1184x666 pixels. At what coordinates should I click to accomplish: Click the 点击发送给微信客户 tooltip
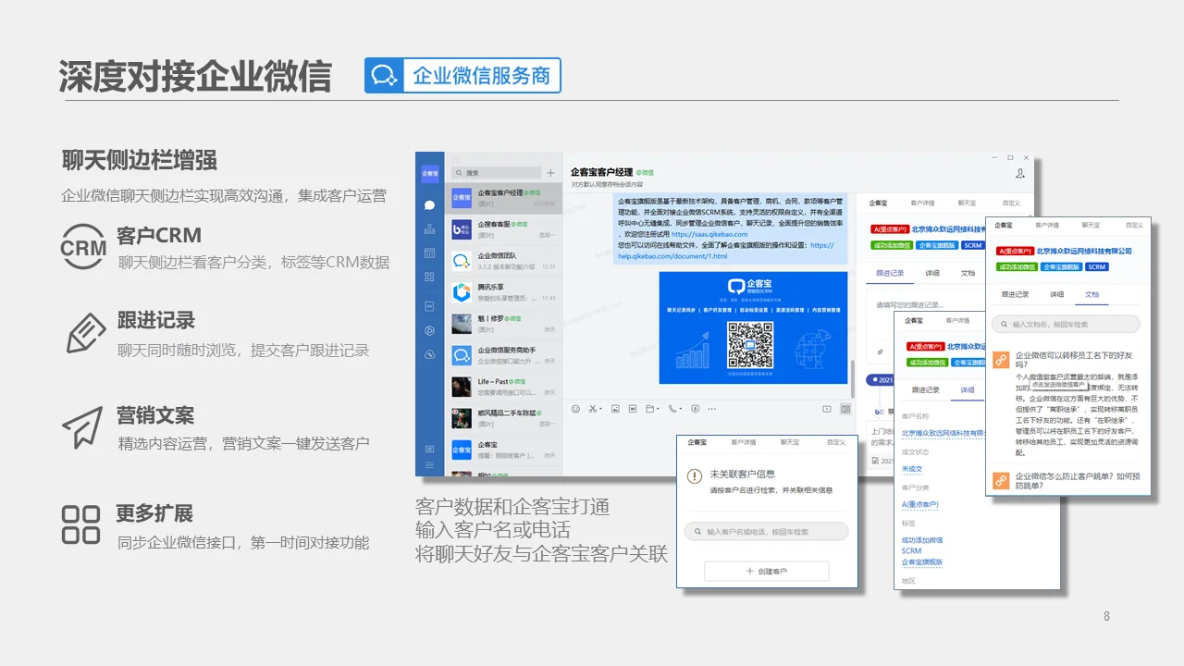tap(1059, 384)
